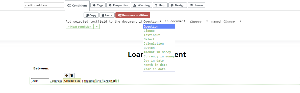This screenshot has width=300, height=93.
Task: Open the in-document Choose dropdown
Action: click(199, 22)
